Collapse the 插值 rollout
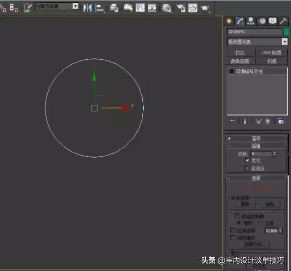 pyautogui.click(x=256, y=146)
